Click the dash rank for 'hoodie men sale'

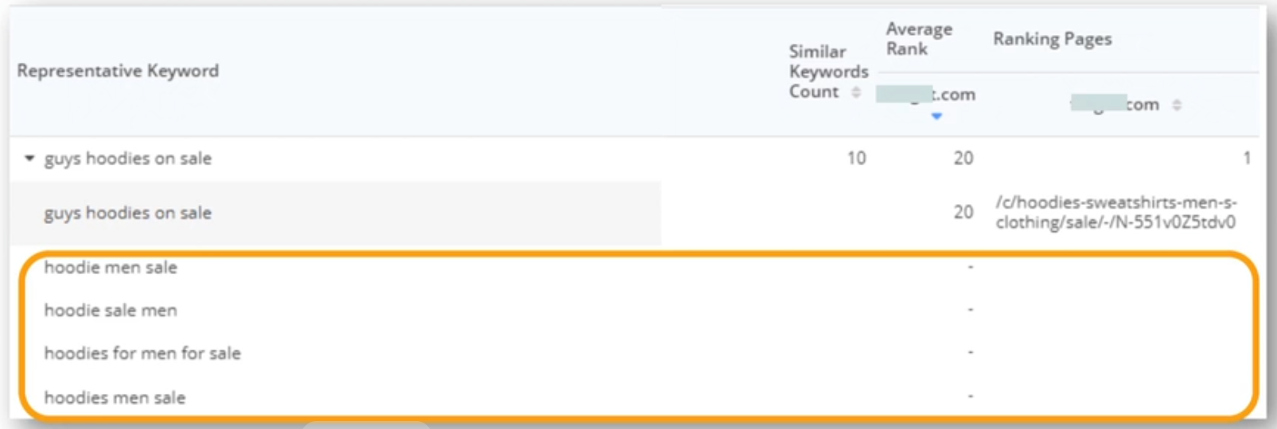970,267
